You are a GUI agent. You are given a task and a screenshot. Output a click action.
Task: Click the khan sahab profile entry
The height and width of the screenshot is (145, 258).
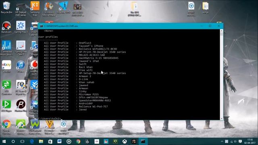click(x=69, y=82)
